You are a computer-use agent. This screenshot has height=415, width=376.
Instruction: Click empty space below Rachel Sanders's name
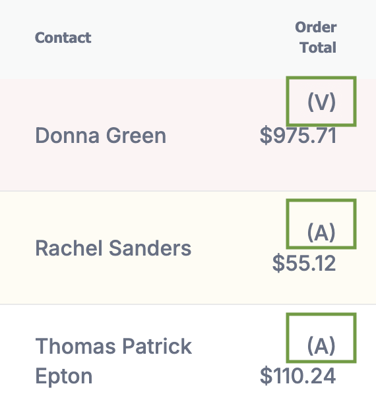coord(113,281)
